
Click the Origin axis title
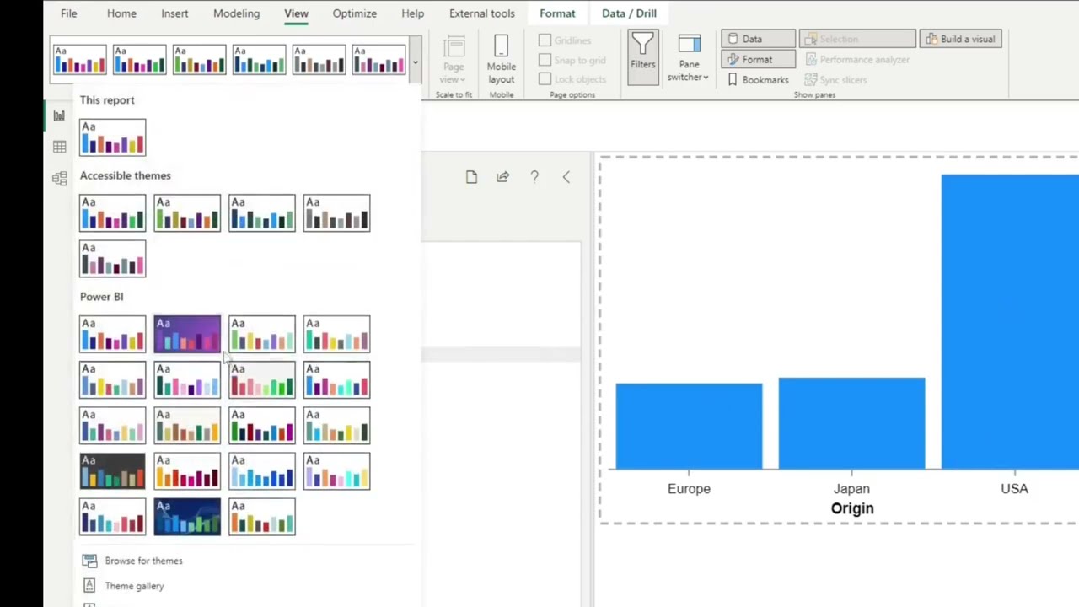(852, 508)
